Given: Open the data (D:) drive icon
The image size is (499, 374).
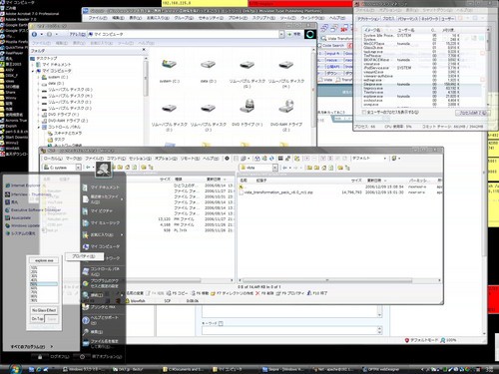Looking at the screenshot, I should (209, 64).
